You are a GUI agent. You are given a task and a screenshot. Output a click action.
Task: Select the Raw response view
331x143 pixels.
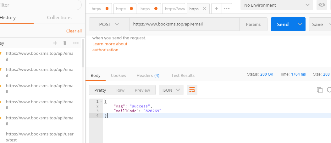[120, 90]
